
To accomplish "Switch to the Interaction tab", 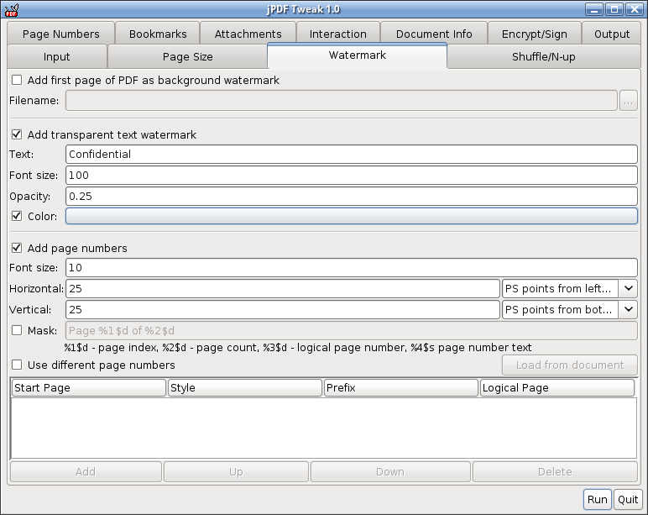I will tap(338, 34).
